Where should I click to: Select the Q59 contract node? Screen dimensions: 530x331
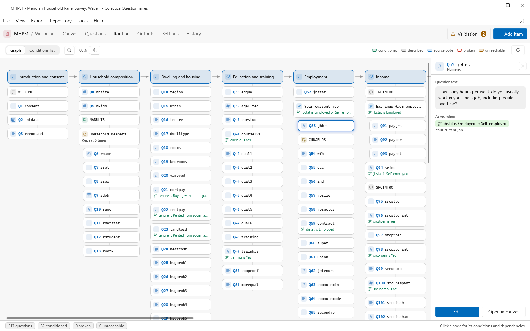326,226
